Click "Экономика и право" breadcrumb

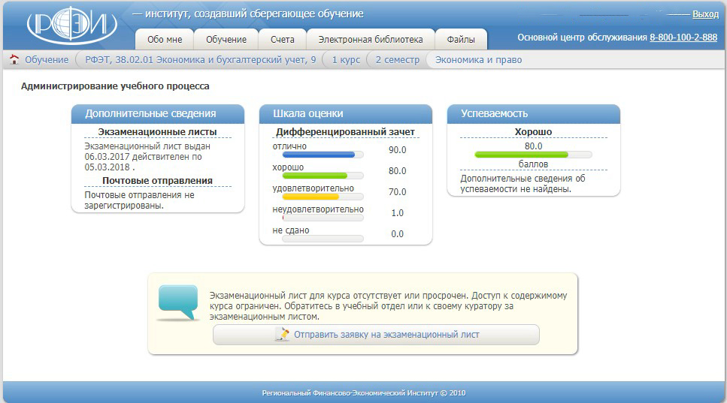(x=478, y=59)
